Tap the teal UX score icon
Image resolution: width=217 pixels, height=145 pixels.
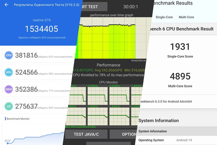coord(9,106)
